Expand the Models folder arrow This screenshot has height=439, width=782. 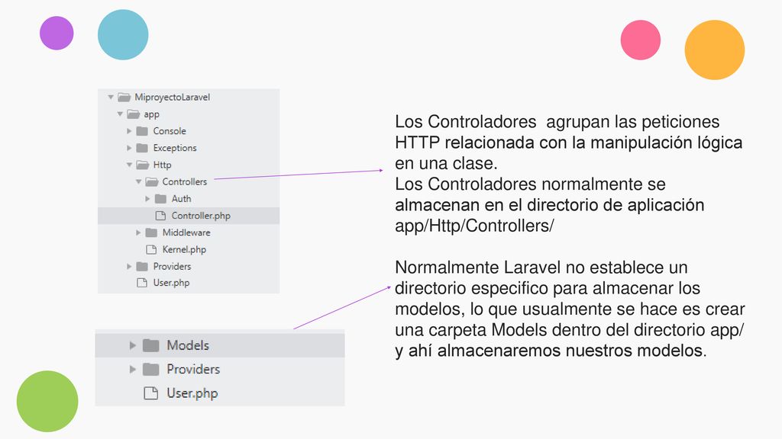(x=133, y=345)
